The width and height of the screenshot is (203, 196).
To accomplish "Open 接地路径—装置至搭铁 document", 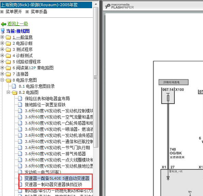I will click(45, 105).
